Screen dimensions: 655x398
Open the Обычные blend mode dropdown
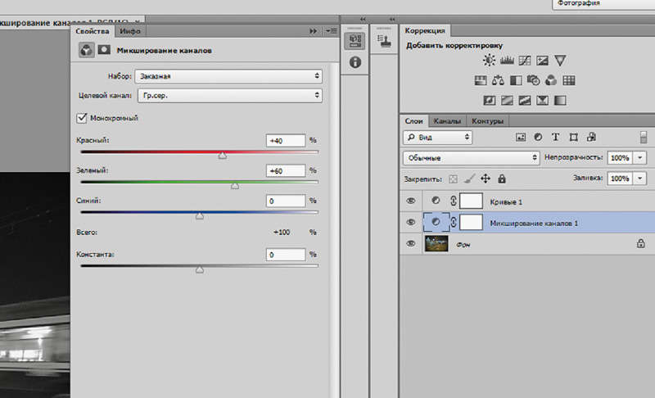(471, 156)
